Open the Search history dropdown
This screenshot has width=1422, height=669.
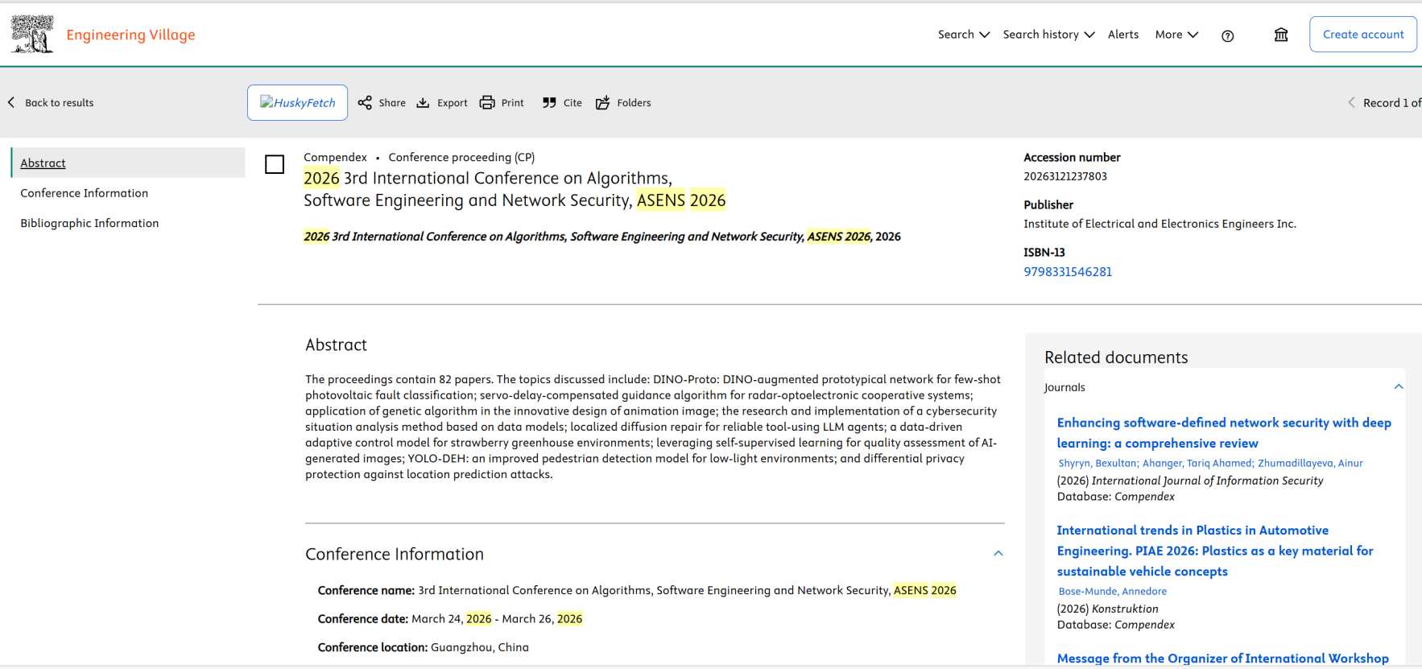pos(1049,35)
